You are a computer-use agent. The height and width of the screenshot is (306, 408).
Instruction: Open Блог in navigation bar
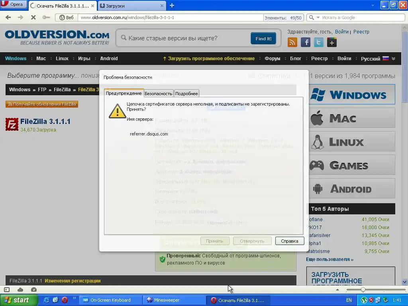coord(296,58)
